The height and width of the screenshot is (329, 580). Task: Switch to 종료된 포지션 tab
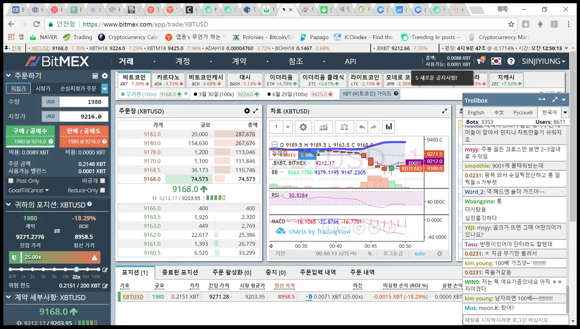click(180, 272)
